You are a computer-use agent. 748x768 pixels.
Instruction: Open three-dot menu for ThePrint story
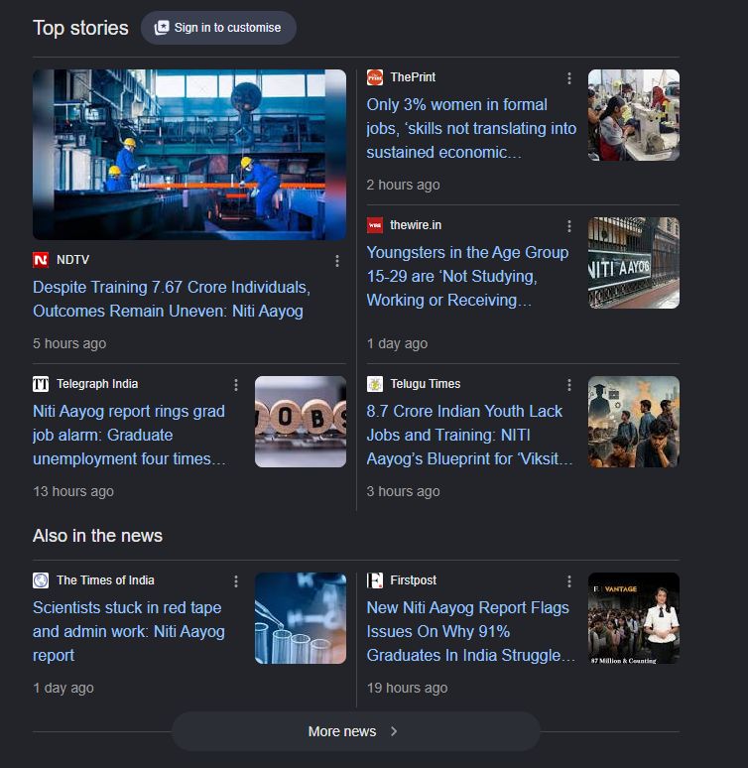pos(569,78)
